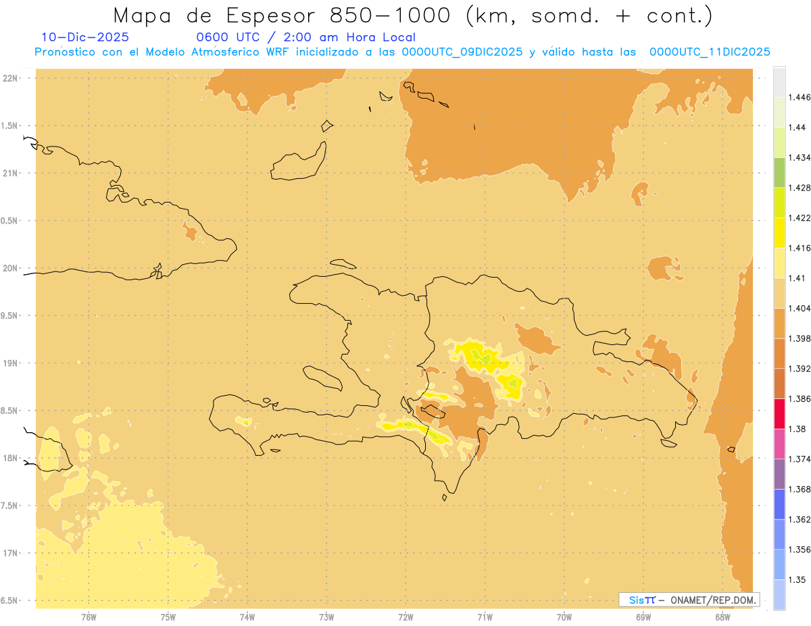Click the '69W' longitude label
Viewport: 811px width, 626px height.
pyautogui.click(x=643, y=617)
